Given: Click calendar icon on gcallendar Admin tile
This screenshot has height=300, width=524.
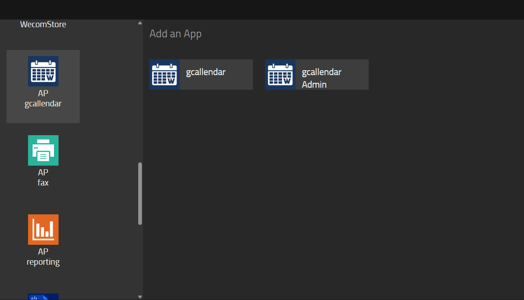Looking at the screenshot, I should coord(280,74).
